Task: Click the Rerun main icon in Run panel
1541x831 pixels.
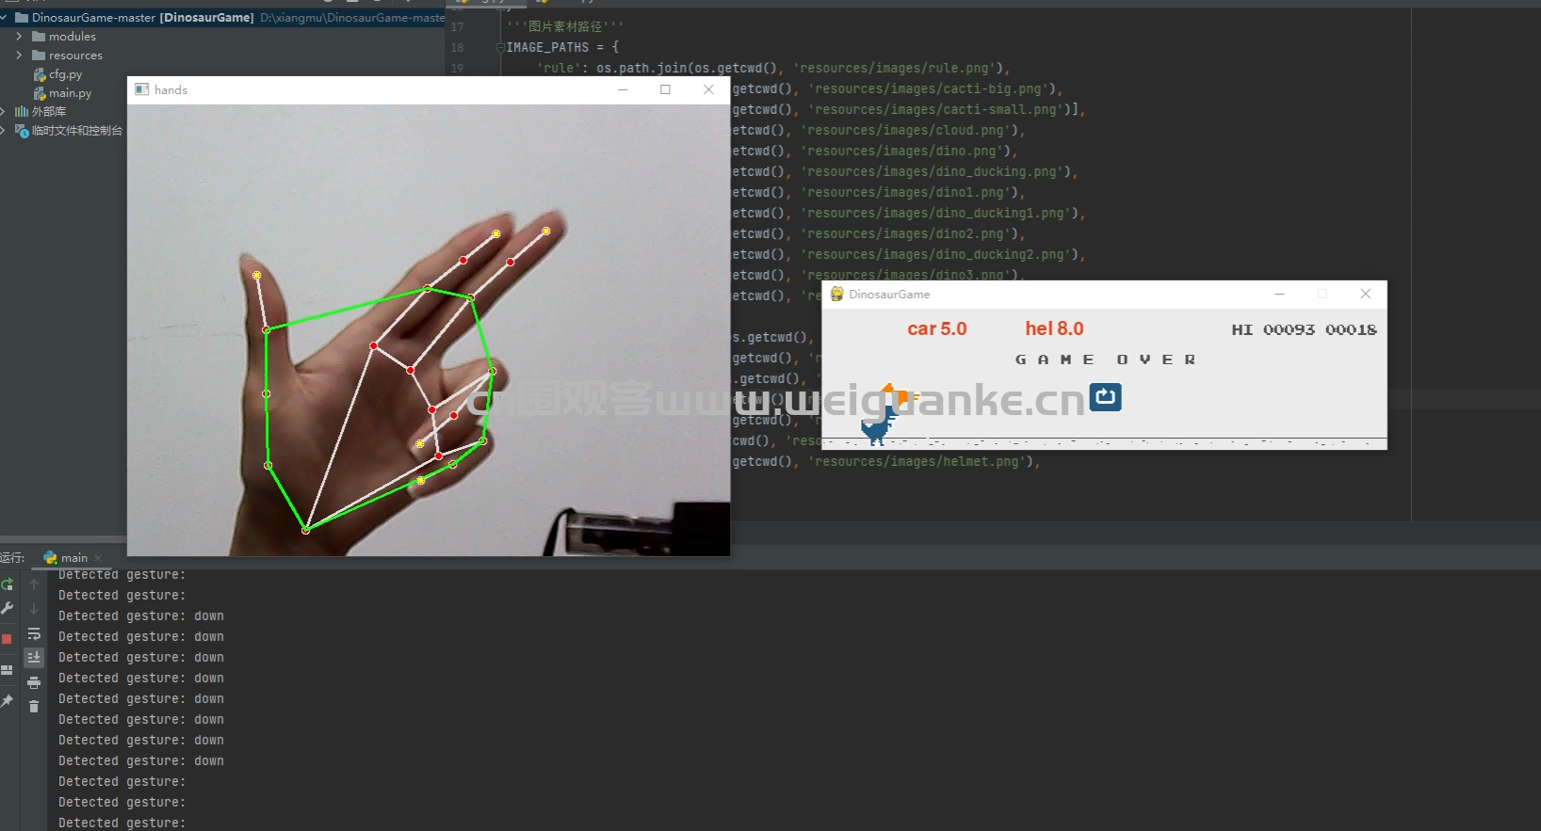Action: point(8,584)
